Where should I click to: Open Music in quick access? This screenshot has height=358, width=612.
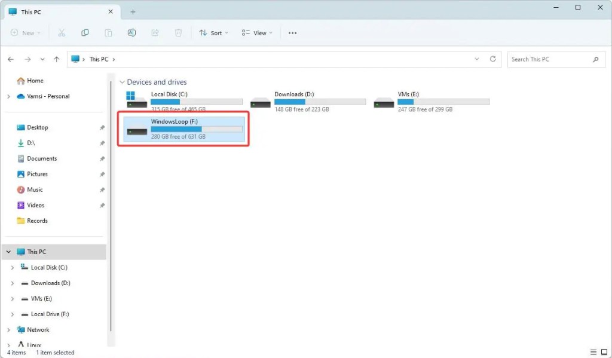(x=30, y=189)
